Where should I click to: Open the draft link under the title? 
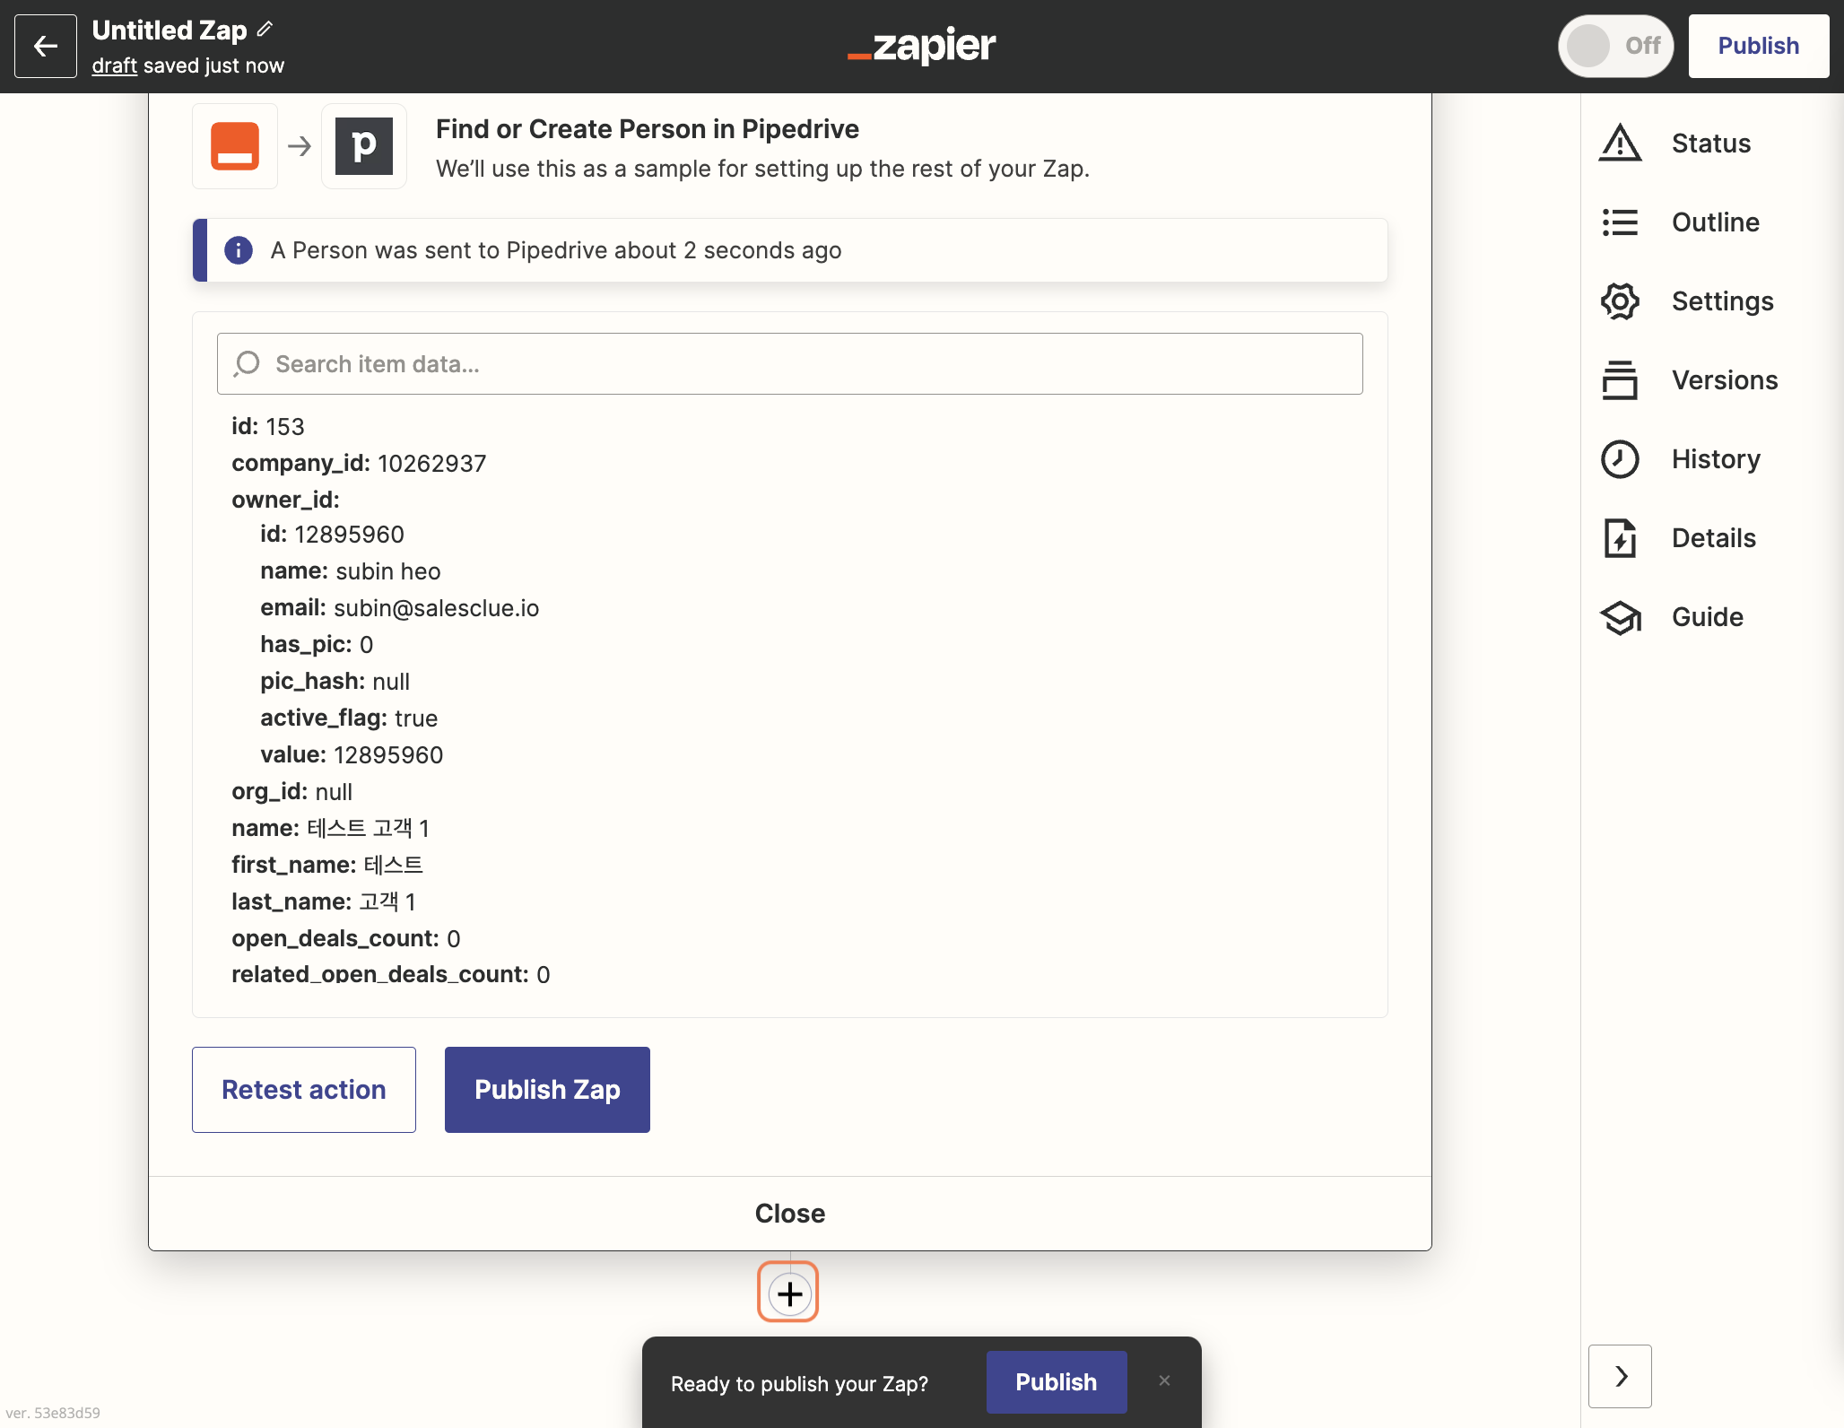pos(115,65)
